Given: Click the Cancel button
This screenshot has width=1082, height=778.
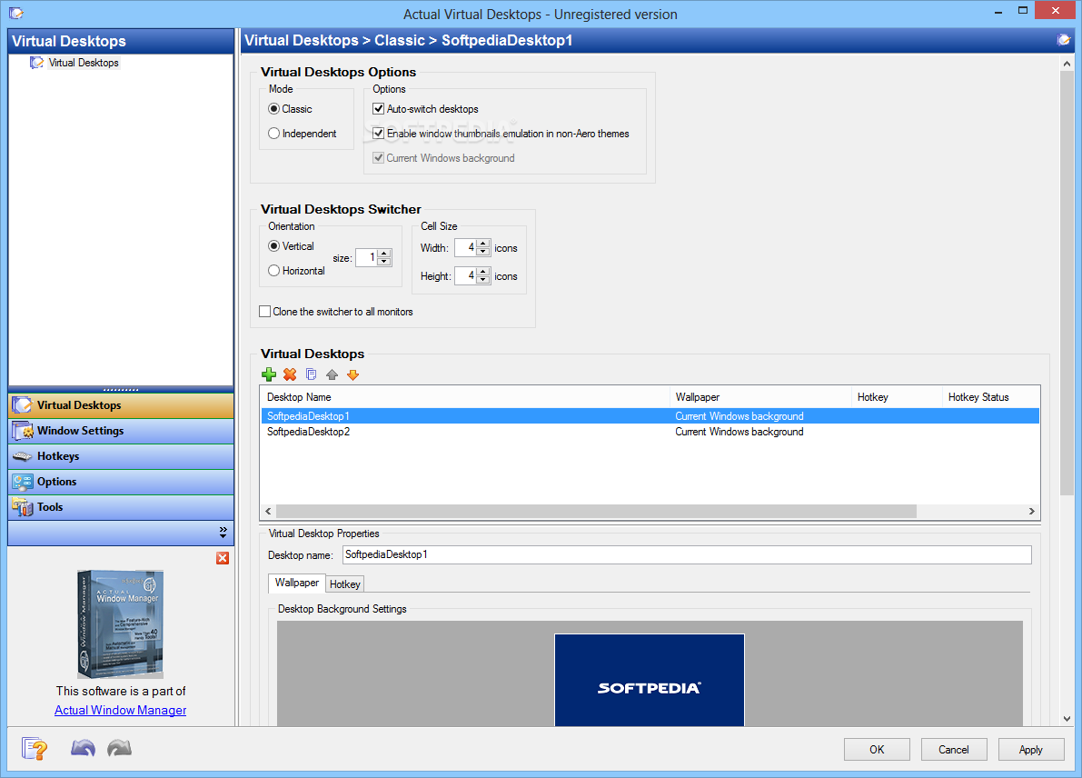Looking at the screenshot, I should tap(954, 749).
